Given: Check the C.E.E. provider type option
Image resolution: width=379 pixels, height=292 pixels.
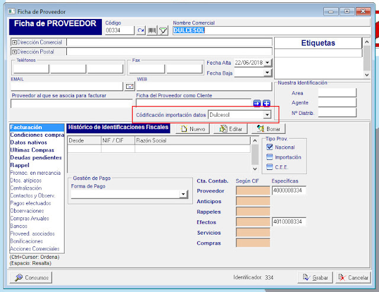Looking at the screenshot, I should (x=269, y=167).
